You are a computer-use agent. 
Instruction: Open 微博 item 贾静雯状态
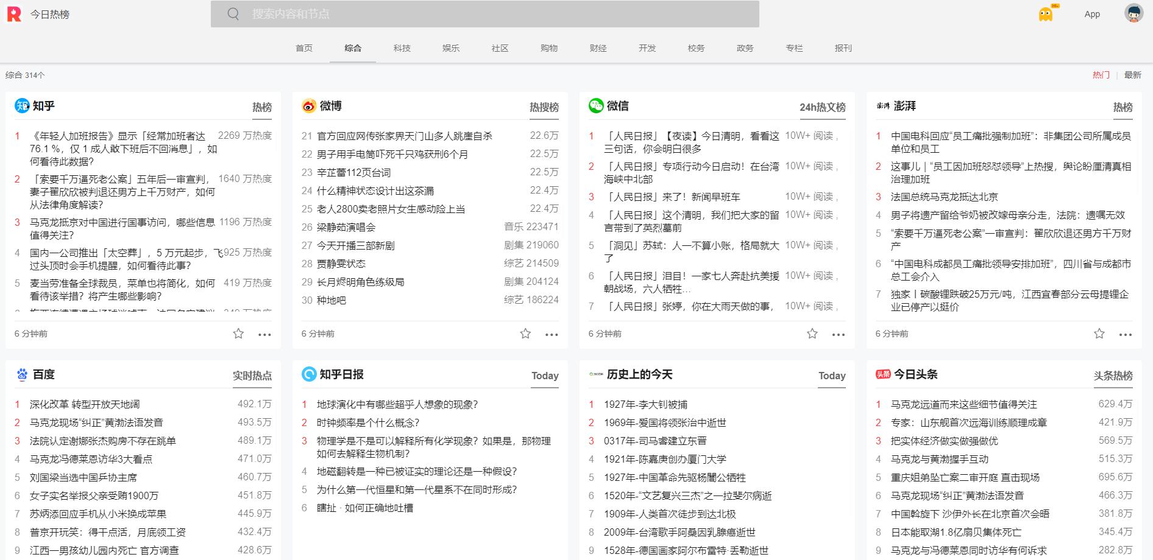click(341, 264)
